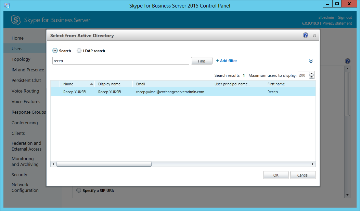Click the help icon behind the dialog

(x=347, y=61)
